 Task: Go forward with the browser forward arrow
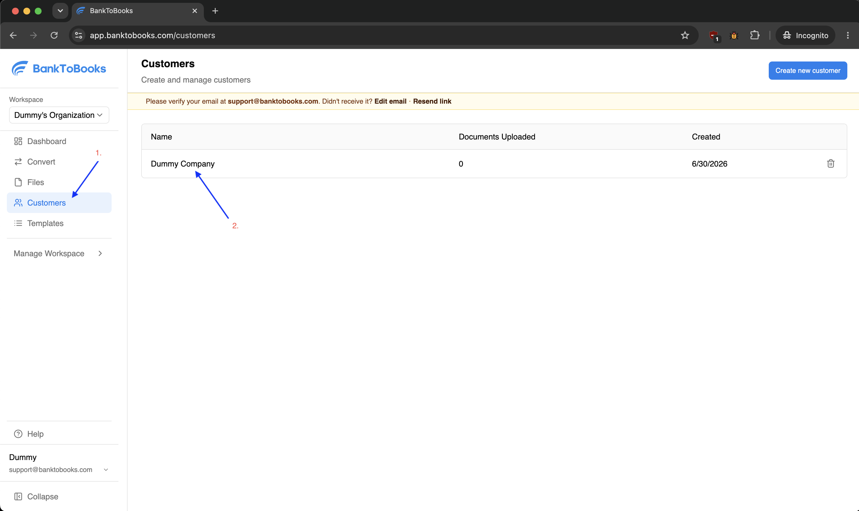click(33, 35)
